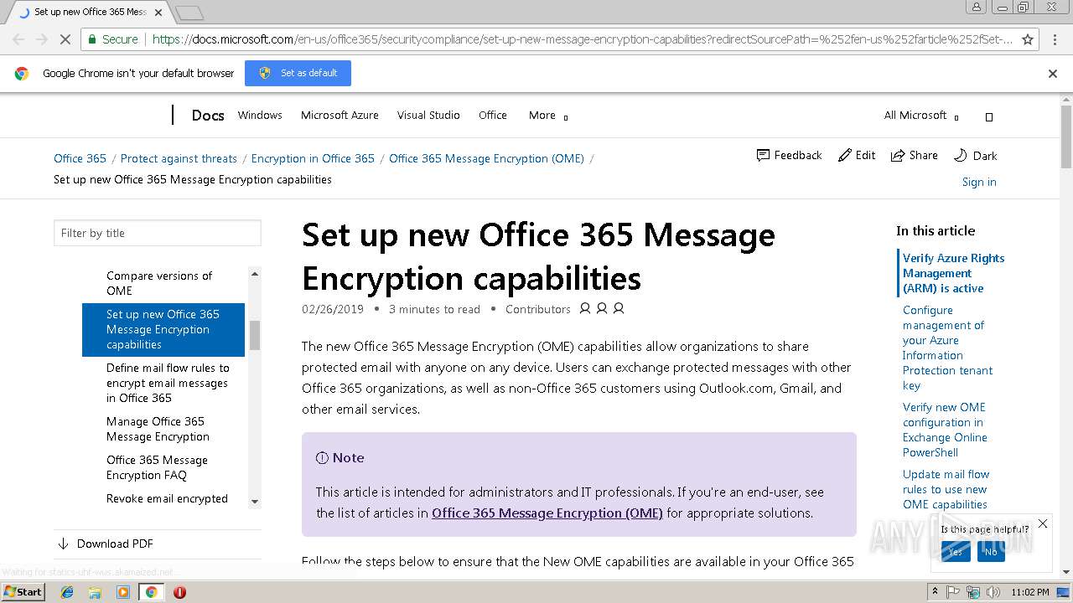
Task: Select Revoke email encrypted sidebar item
Action: (167, 498)
